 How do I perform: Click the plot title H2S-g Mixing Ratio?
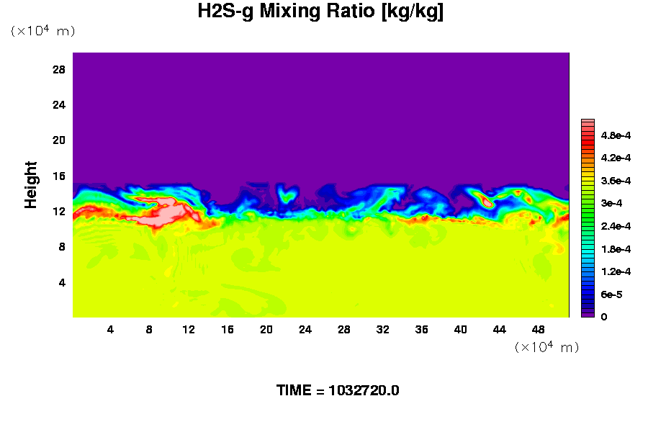point(320,12)
